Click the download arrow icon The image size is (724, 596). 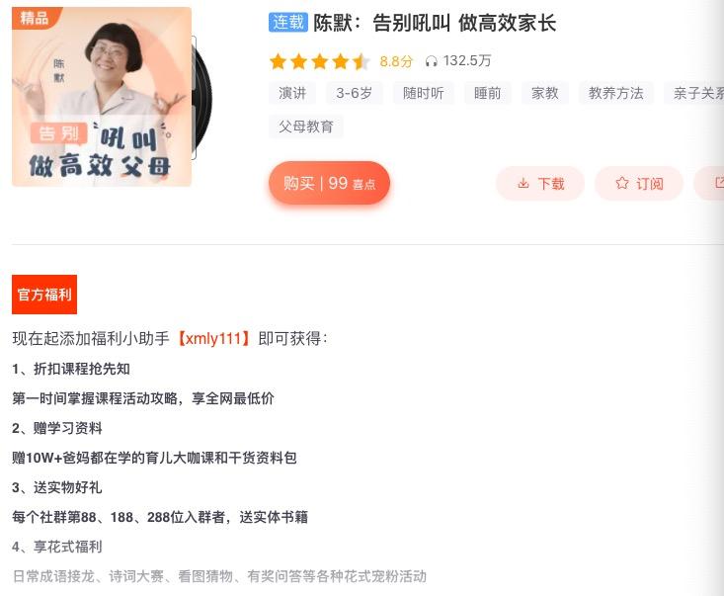[523, 184]
